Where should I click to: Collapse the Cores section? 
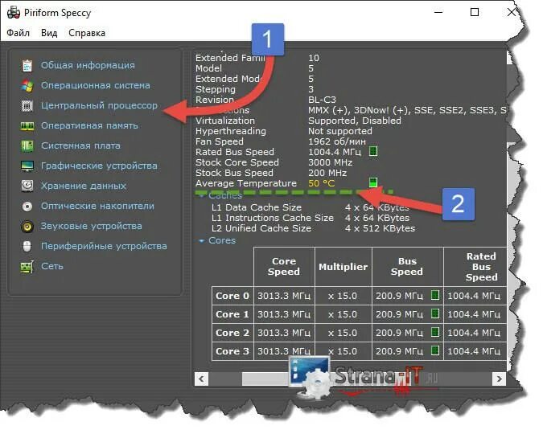click(x=202, y=240)
